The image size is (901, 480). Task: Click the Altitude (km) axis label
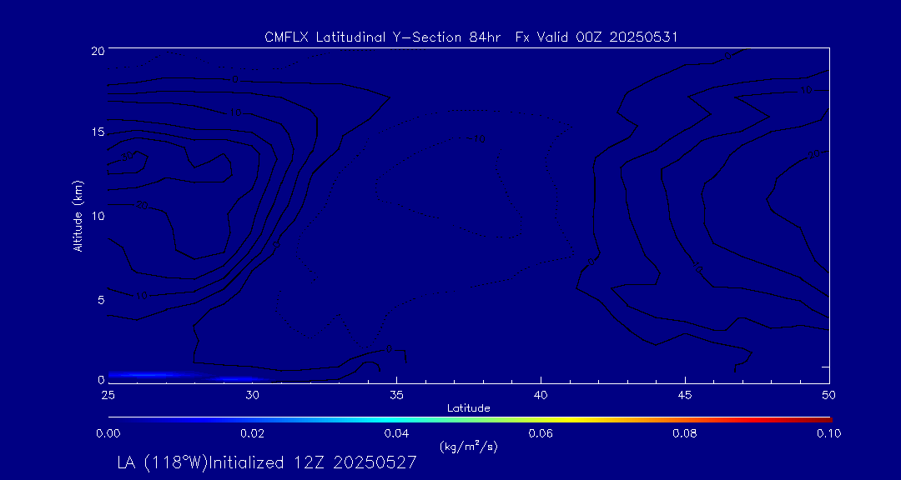click(78, 215)
